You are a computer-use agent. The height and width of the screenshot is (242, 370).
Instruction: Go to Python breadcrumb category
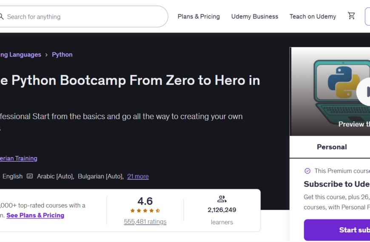click(62, 55)
